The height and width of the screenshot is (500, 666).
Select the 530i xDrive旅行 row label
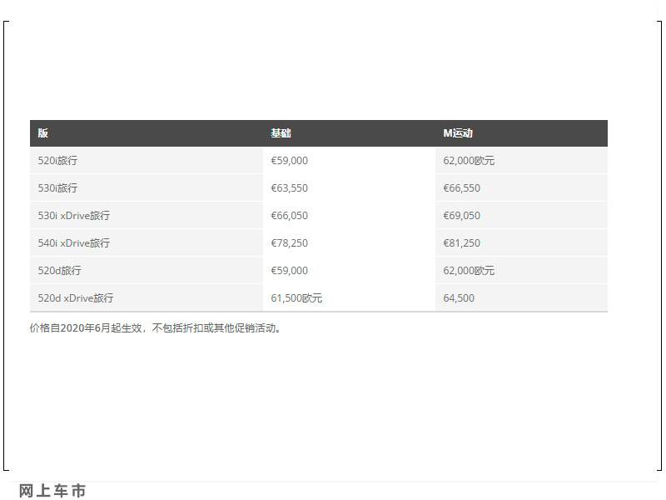coord(74,216)
